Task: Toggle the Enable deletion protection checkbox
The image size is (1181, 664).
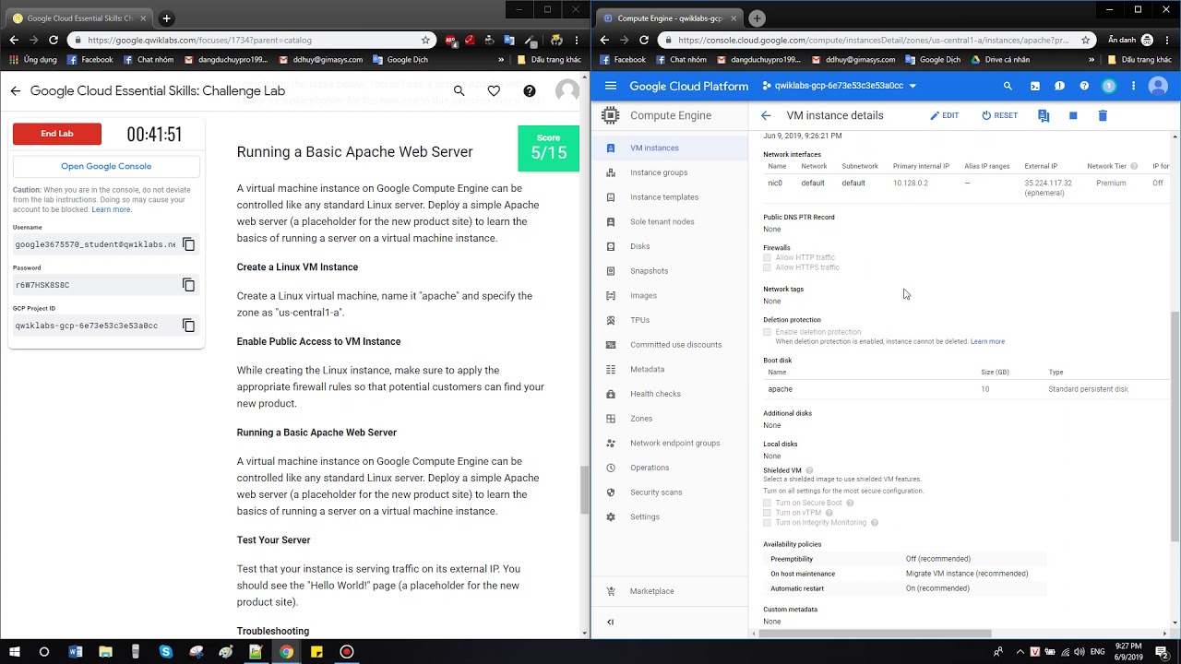Action: coord(767,332)
